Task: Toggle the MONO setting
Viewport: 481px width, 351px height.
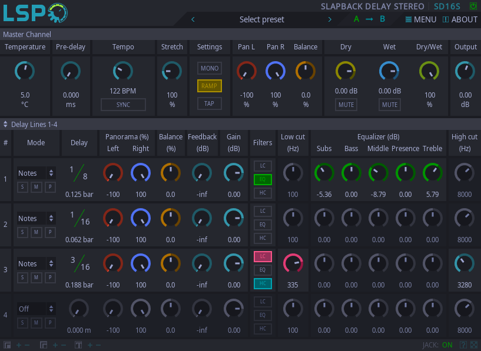Action: pyautogui.click(x=210, y=68)
